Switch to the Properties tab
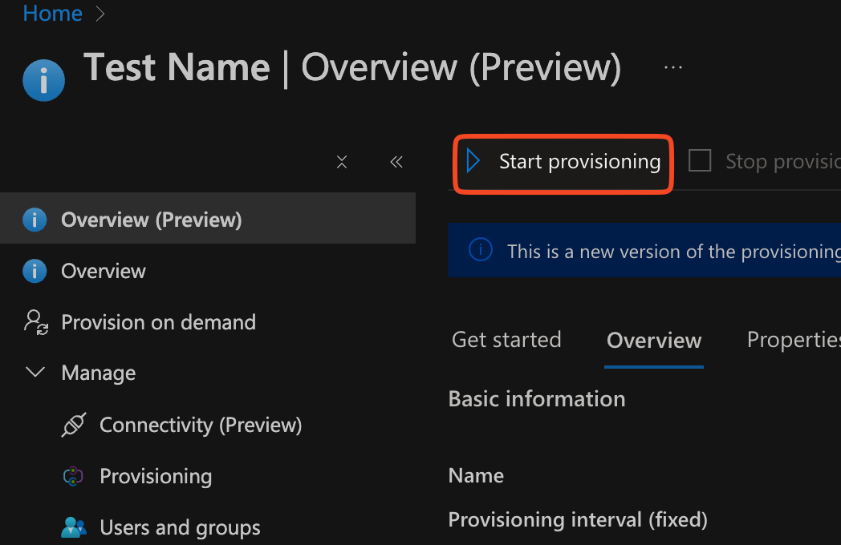The height and width of the screenshot is (545, 841). 793,340
